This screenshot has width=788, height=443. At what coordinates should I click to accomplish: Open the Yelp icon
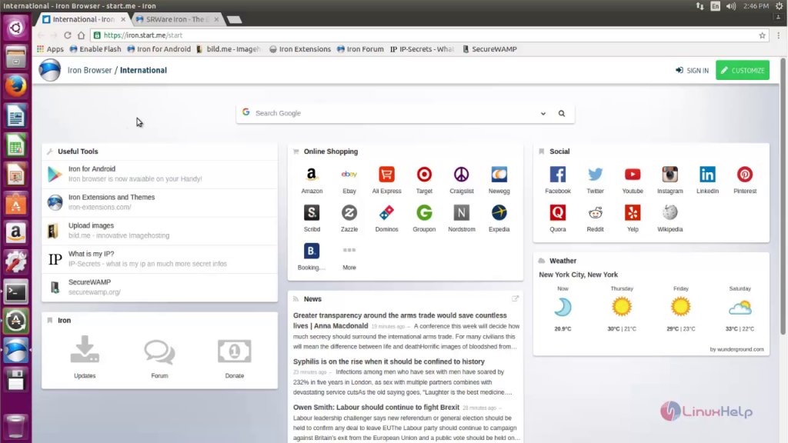pos(633,213)
